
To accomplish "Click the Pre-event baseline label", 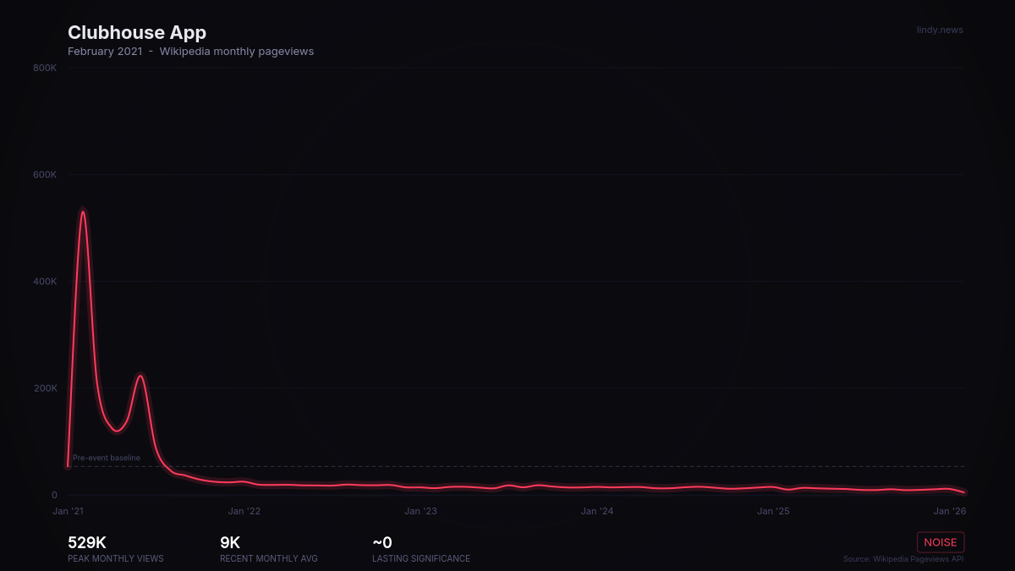I will pyautogui.click(x=107, y=458).
